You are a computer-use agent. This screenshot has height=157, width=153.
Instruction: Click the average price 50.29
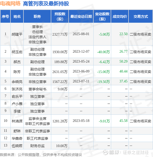(x=123, y=61)
